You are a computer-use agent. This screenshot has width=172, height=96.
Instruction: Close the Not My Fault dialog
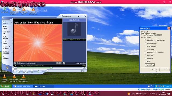(169, 28)
